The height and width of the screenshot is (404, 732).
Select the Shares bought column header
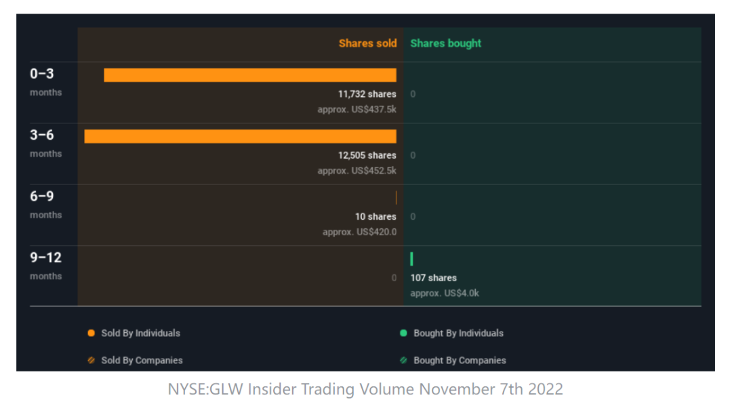[445, 43]
